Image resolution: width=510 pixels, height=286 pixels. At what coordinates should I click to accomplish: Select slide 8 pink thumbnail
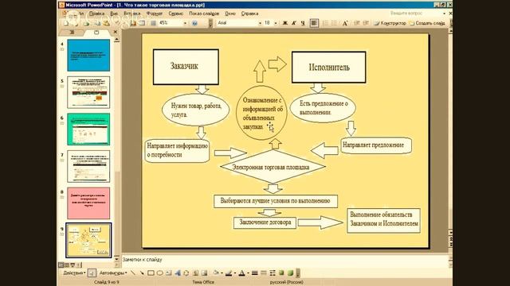point(88,203)
